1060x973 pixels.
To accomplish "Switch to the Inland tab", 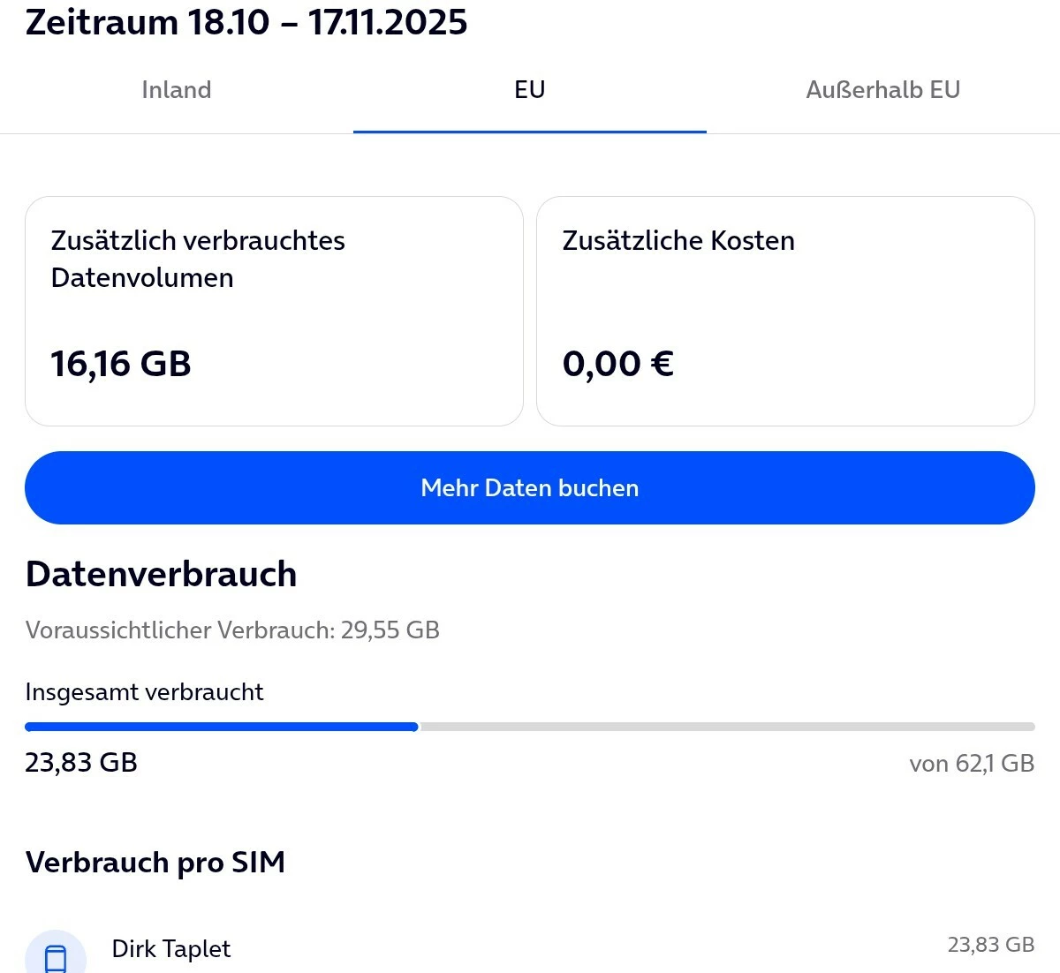I will click(177, 90).
